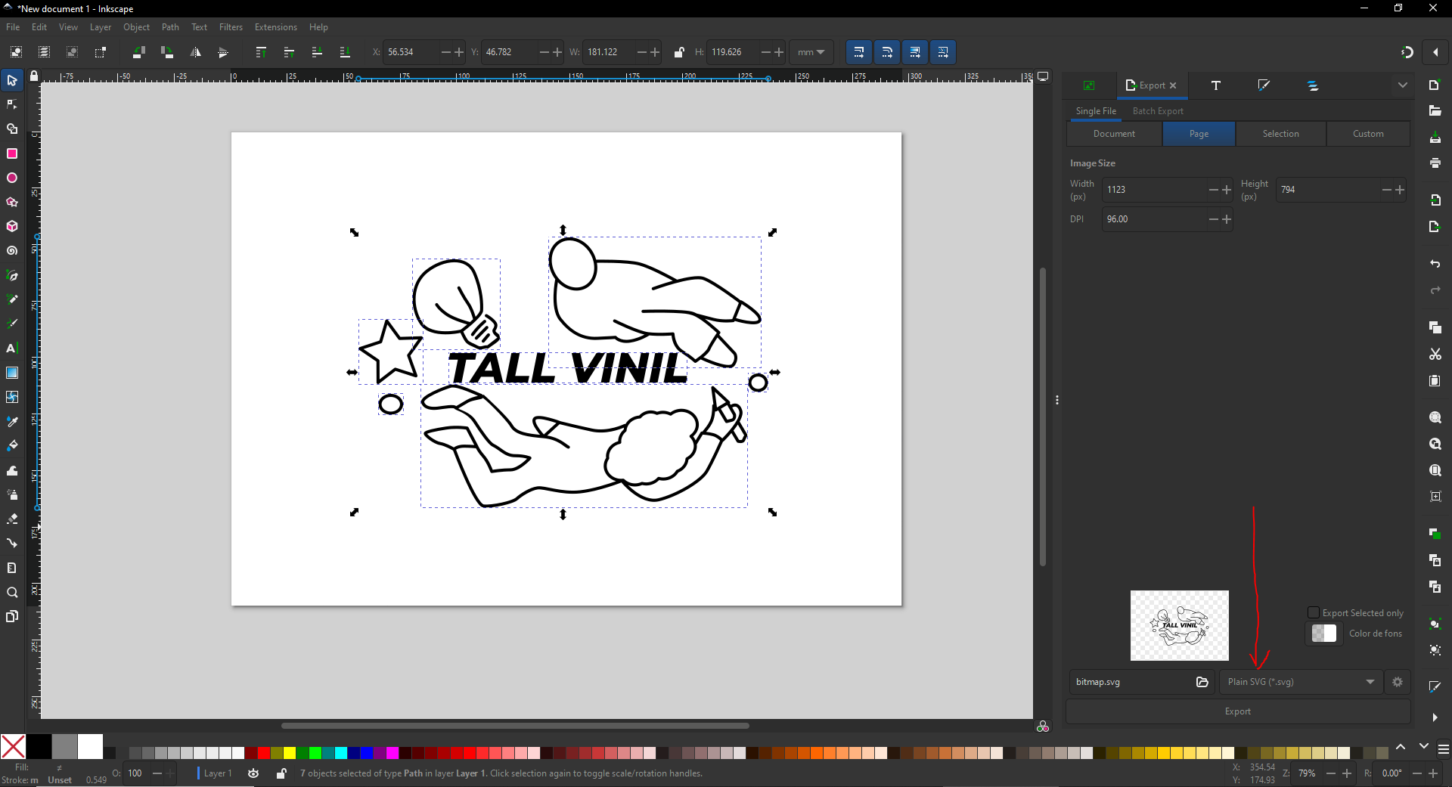Switch to the Batch Export tab
1452x787 pixels.
tap(1158, 111)
